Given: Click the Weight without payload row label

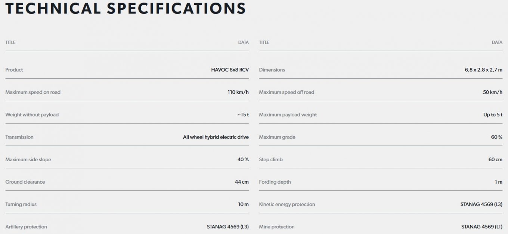Looking at the screenshot, I should [x=32, y=115].
